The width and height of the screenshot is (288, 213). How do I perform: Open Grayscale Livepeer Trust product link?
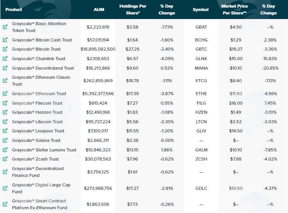38,131
